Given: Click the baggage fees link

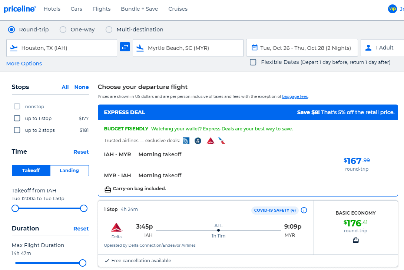Looking at the screenshot, I should point(295,96).
